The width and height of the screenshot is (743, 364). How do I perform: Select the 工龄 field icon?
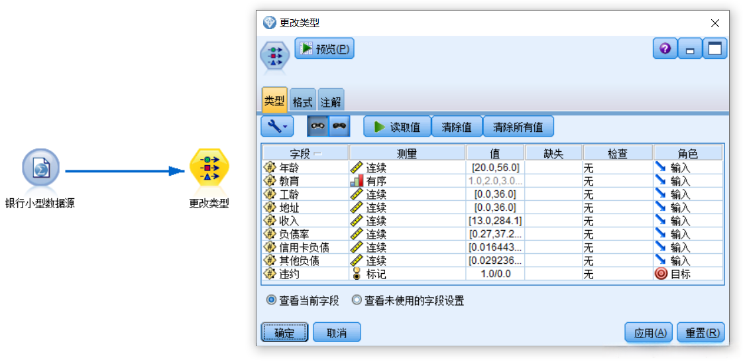pos(270,194)
